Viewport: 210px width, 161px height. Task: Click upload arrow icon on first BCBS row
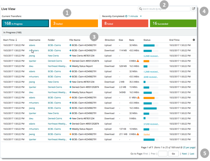pyautogui.click(x=70, y=45)
